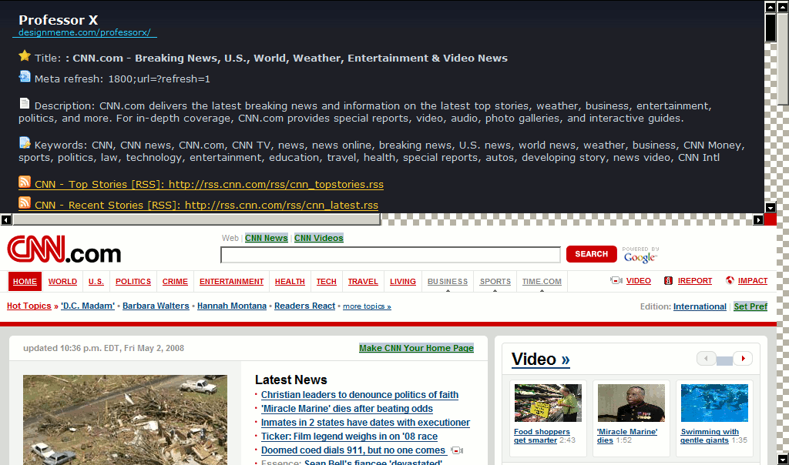Click the 'Miracle Marine' dies video thumbnail
Viewport: 789px width, 465px height.
pyautogui.click(x=631, y=403)
